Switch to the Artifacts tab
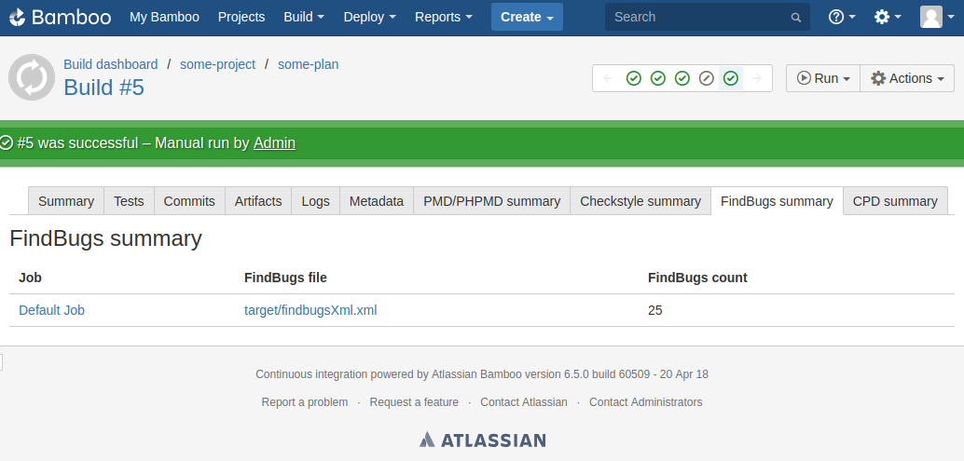Screen dimensions: 964x461 pos(258,201)
